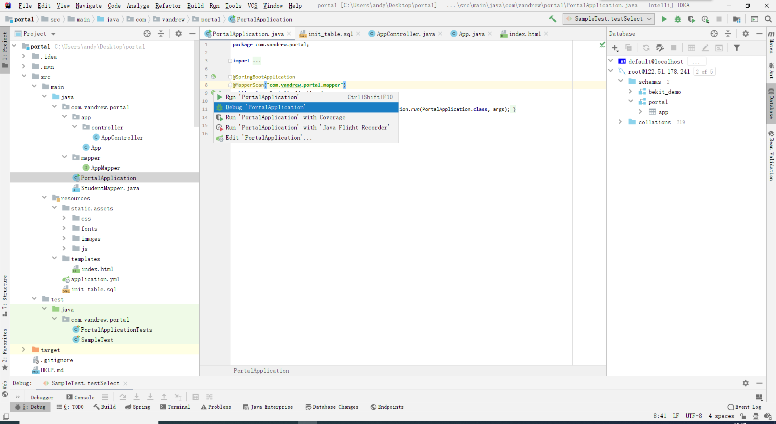Screen dimensions: 776x424
Task: Open the Favorites tool window
Action: pos(5,349)
